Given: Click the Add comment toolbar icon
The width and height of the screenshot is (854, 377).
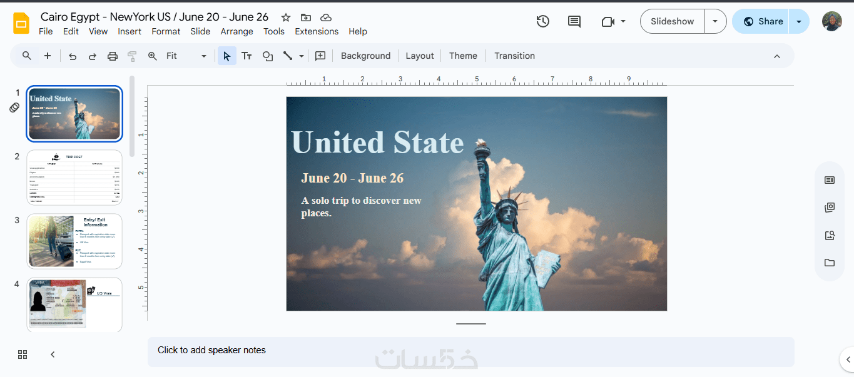Looking at the screenshot, I should click(x=320, y=56).
